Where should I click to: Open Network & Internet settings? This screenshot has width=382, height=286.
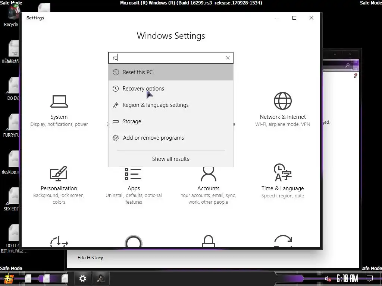pyautogui.click(x=283, y=109)
